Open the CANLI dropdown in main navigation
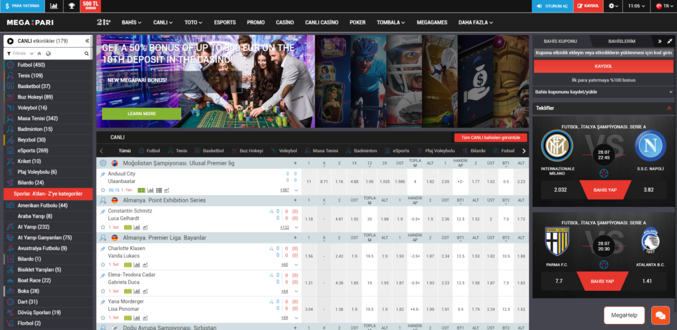 [163, 22]
